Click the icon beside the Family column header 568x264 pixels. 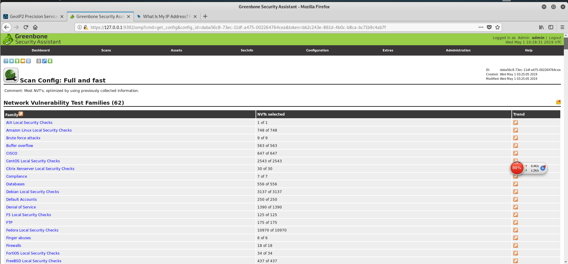[x=21, y=114]
